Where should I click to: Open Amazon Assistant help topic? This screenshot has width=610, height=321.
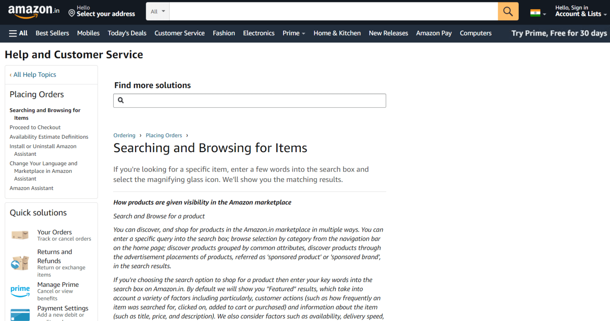(31, 188)
